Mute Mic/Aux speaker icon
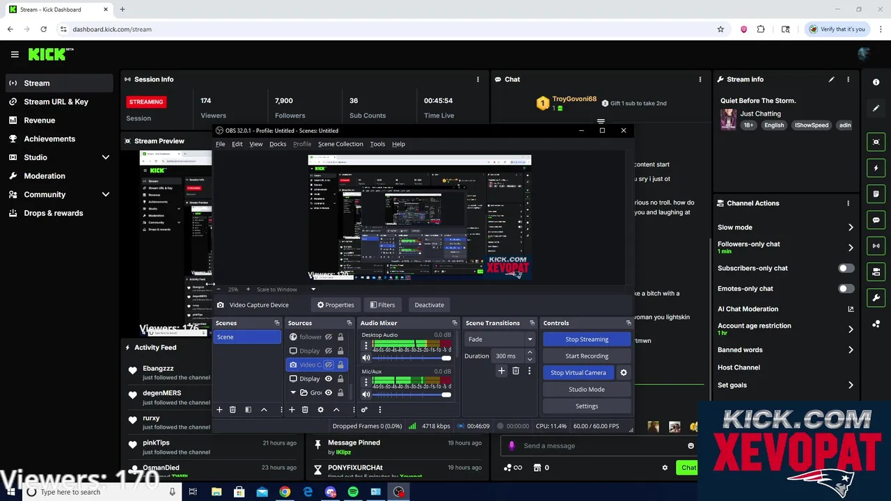This screenshot has height=501, width=891. [x=366, y=395]
